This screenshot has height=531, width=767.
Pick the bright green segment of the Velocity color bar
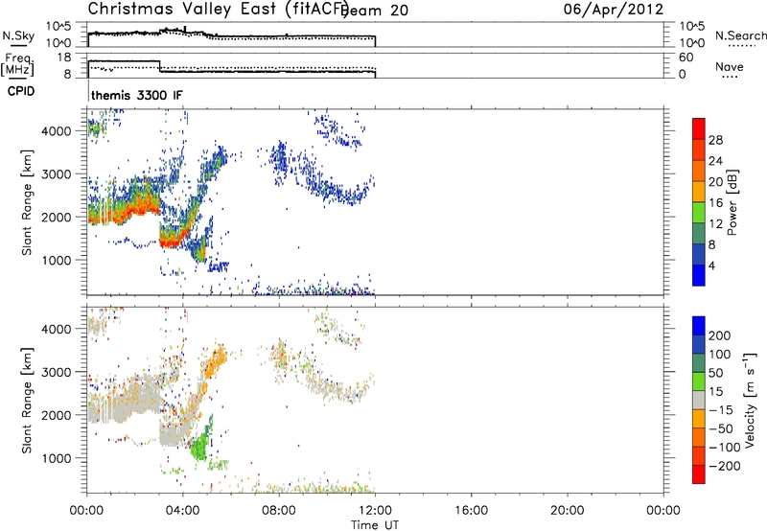pos(699,381)
